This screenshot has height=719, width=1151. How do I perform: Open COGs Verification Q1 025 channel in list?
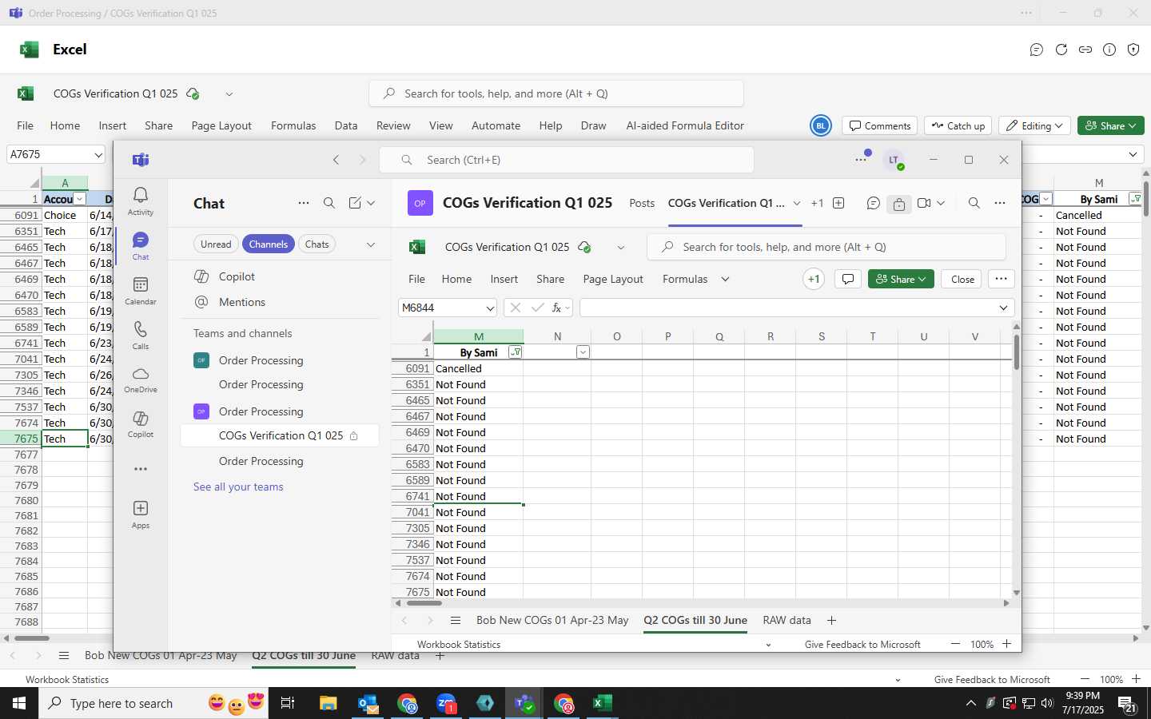[281, 435]
